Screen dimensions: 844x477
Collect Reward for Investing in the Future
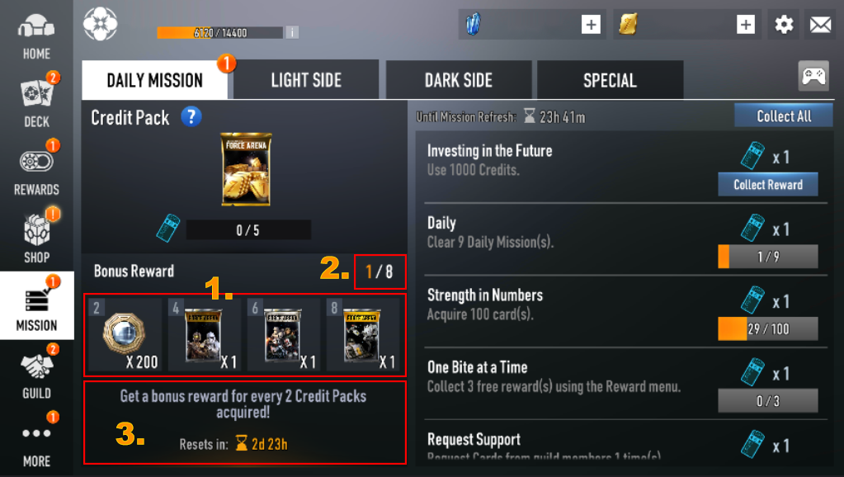coord(768,185)
